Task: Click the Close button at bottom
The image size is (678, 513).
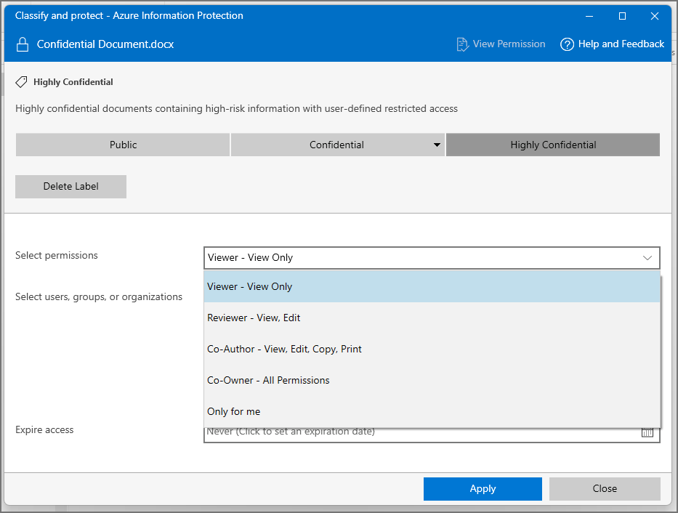Action: [x=605, y=489]
